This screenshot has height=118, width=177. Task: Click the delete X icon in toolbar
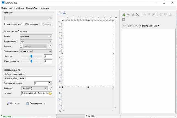point(137,14)
